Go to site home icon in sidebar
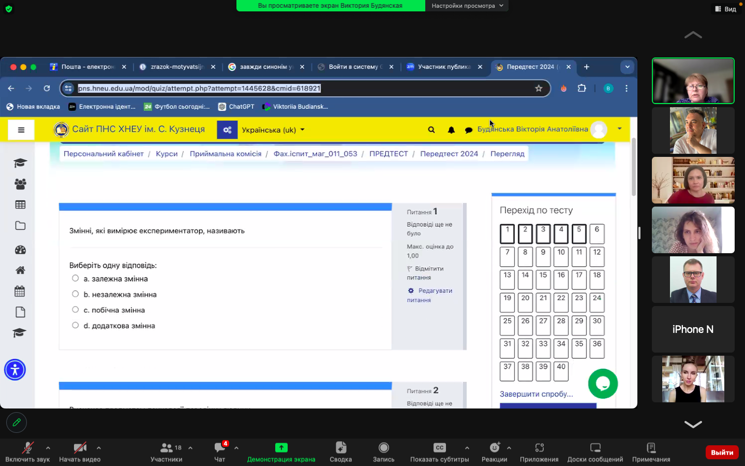The width and height of the screenshot is (745, 466). tap(20, 270)
